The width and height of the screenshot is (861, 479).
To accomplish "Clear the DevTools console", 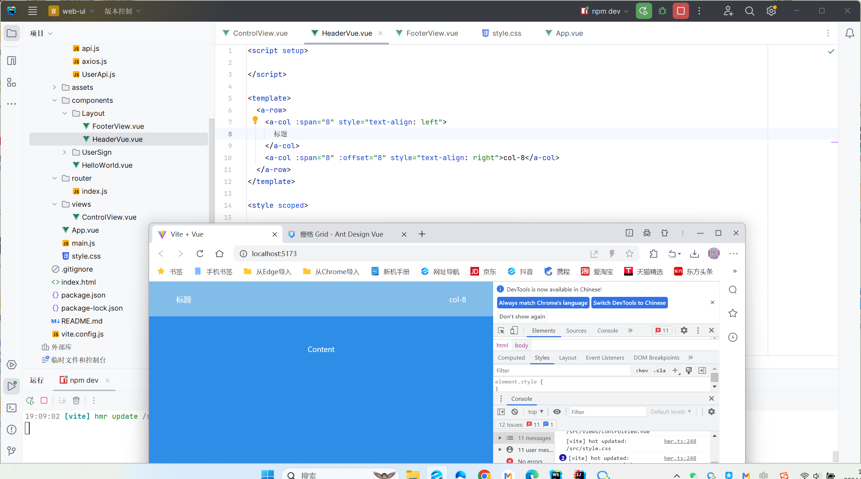I will coord(515,412).
